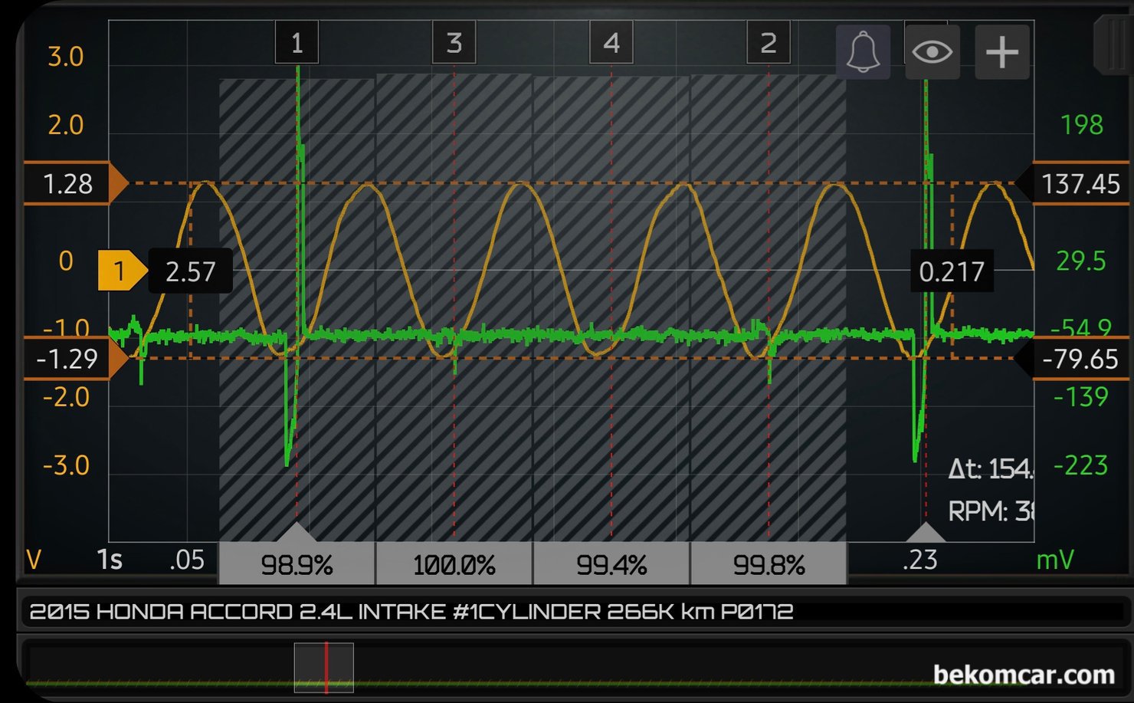Image resolution: width=1134 pixels, height=703 pixels.
Task: Select cylinder marker 2 at top
Action: (x=769, y=43)
